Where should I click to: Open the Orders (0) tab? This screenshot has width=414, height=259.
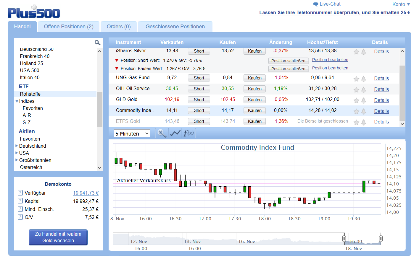(119, 27)
